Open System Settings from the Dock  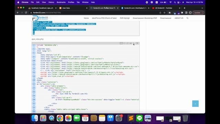[119, 118]
